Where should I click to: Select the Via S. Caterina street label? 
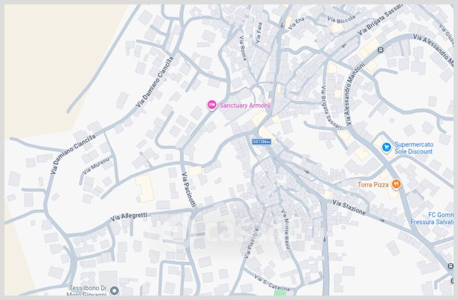tap(271, 283)
